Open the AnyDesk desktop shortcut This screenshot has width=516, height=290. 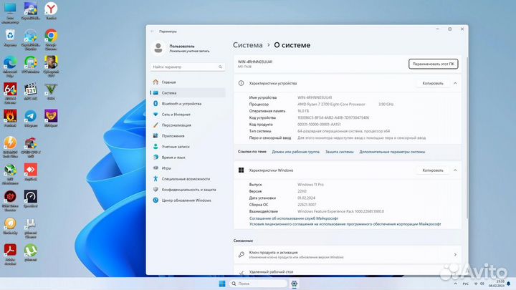(31, 172)
